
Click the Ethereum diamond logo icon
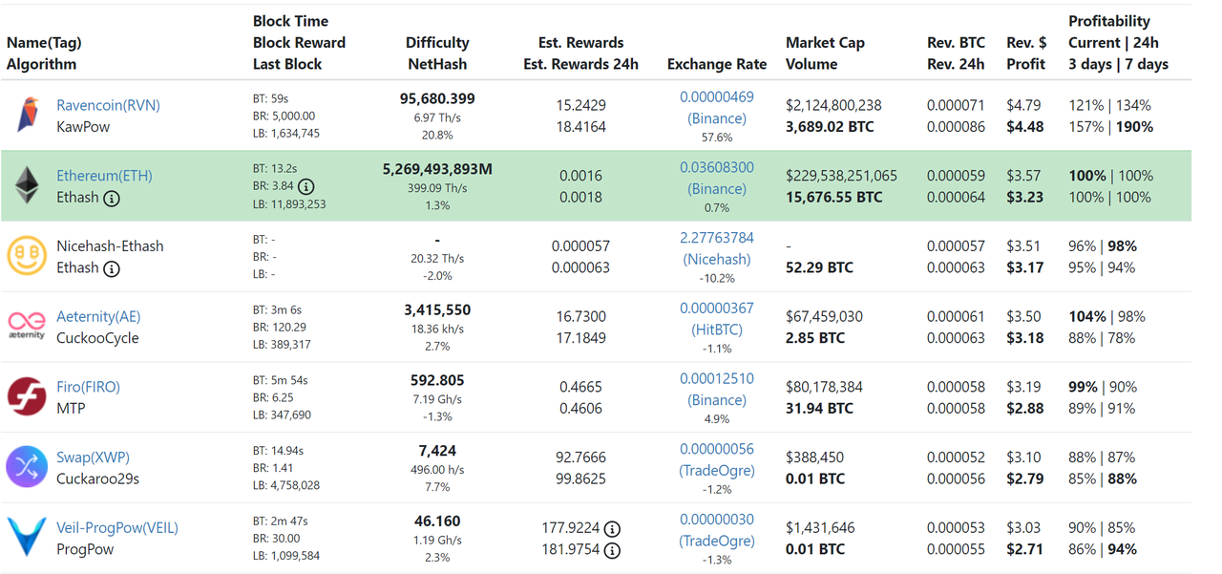point(27,185)
